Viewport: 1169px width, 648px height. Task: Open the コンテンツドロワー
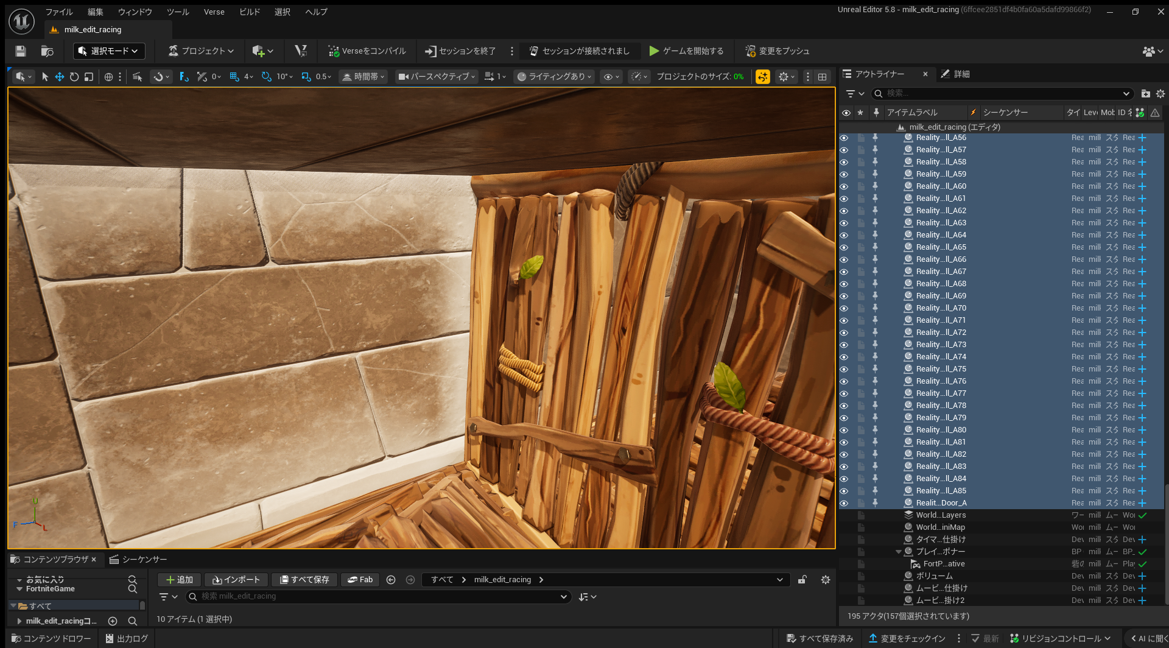(51, 638)
